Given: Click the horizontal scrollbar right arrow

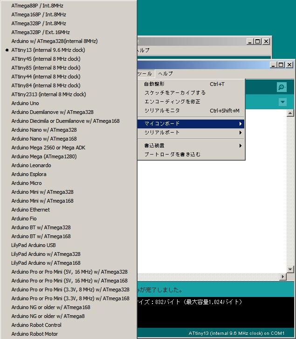Looking at the screenshot, I should pos(283,276).
